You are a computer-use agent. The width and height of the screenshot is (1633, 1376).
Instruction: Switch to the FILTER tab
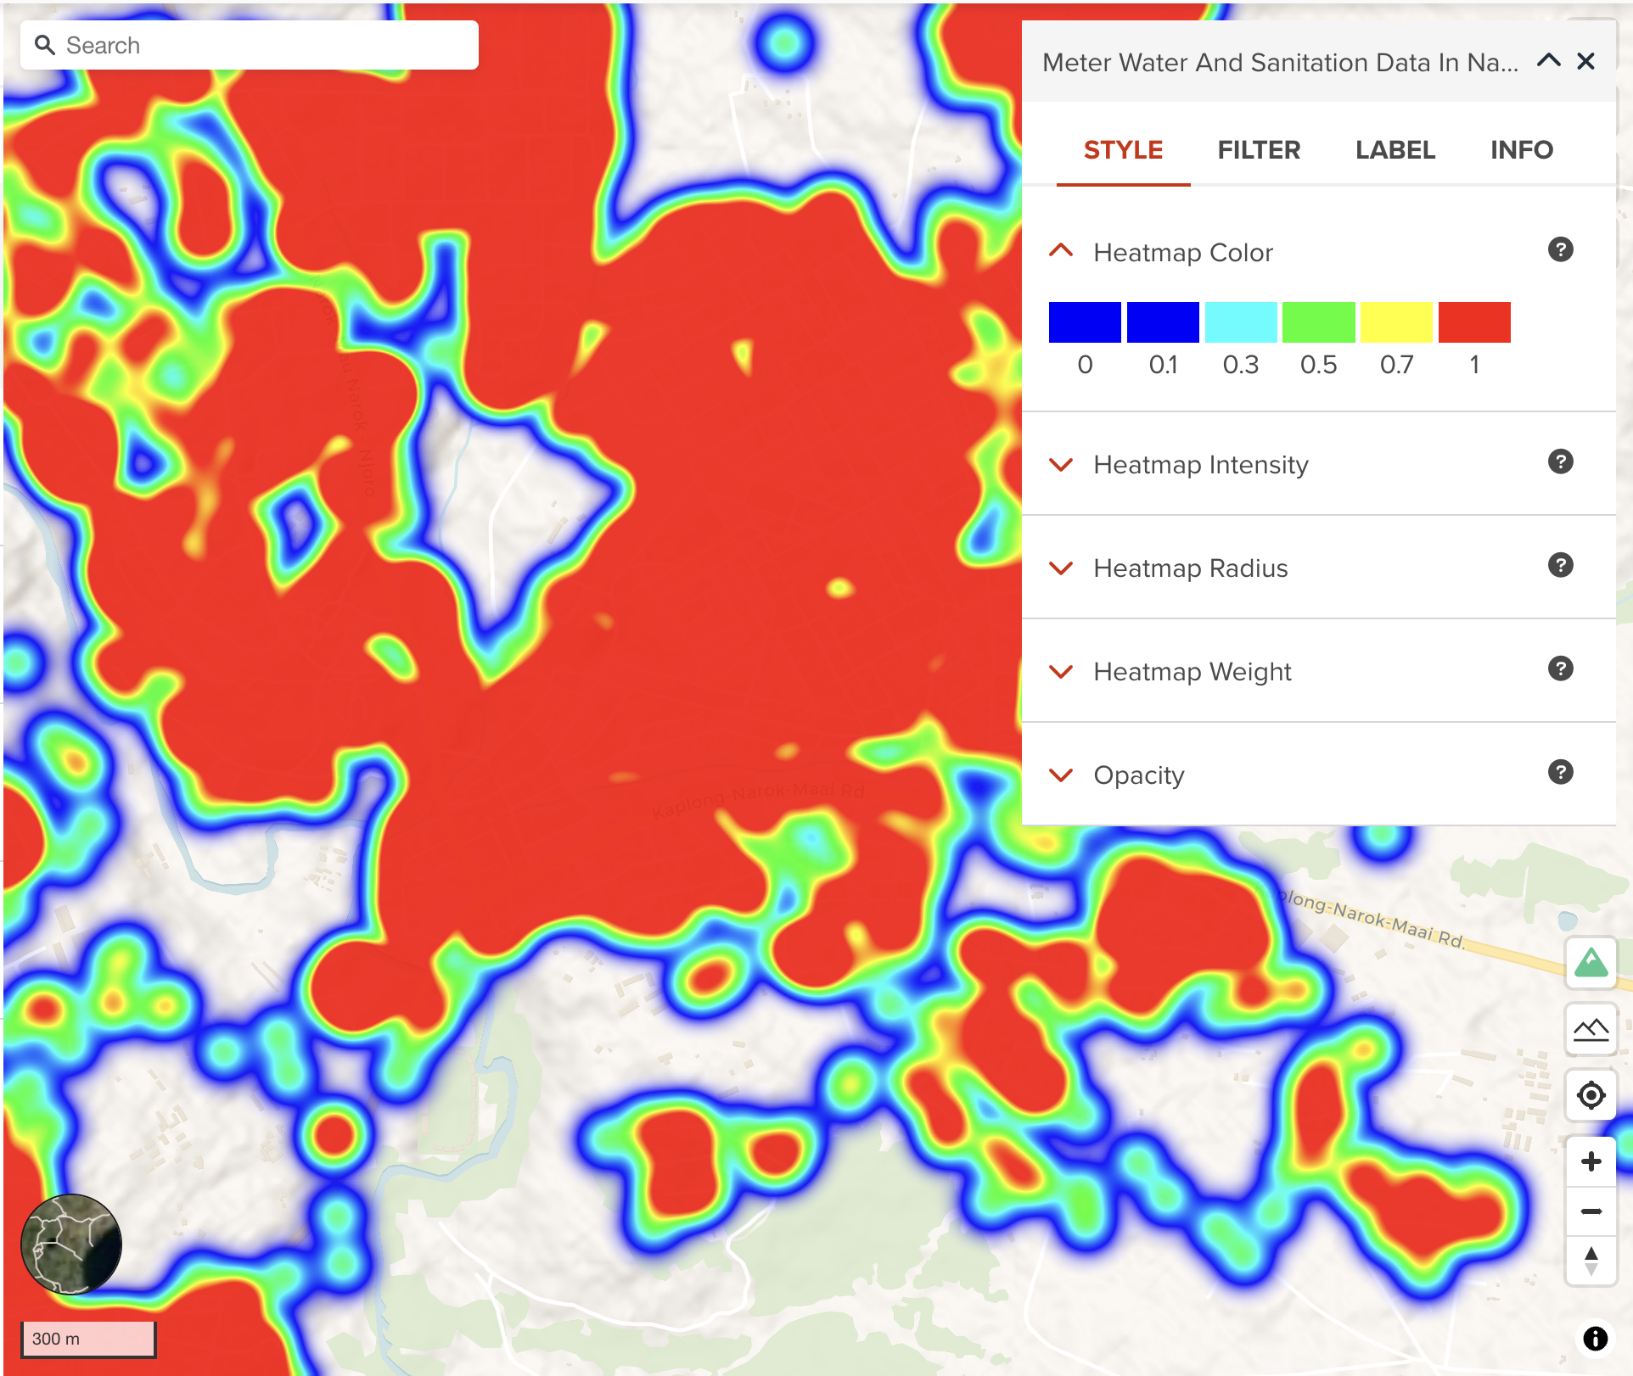1258,150
